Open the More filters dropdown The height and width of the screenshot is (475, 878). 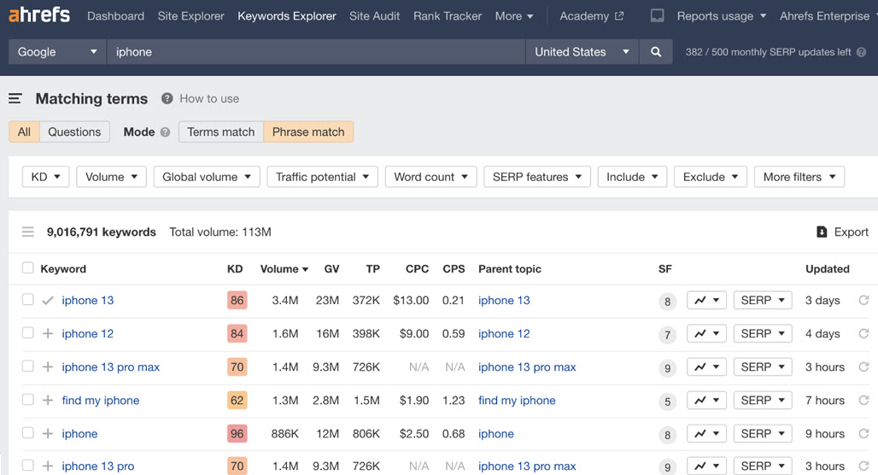799,177
